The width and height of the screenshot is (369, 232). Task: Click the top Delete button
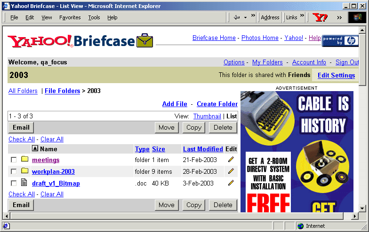[x=223, y=128]
